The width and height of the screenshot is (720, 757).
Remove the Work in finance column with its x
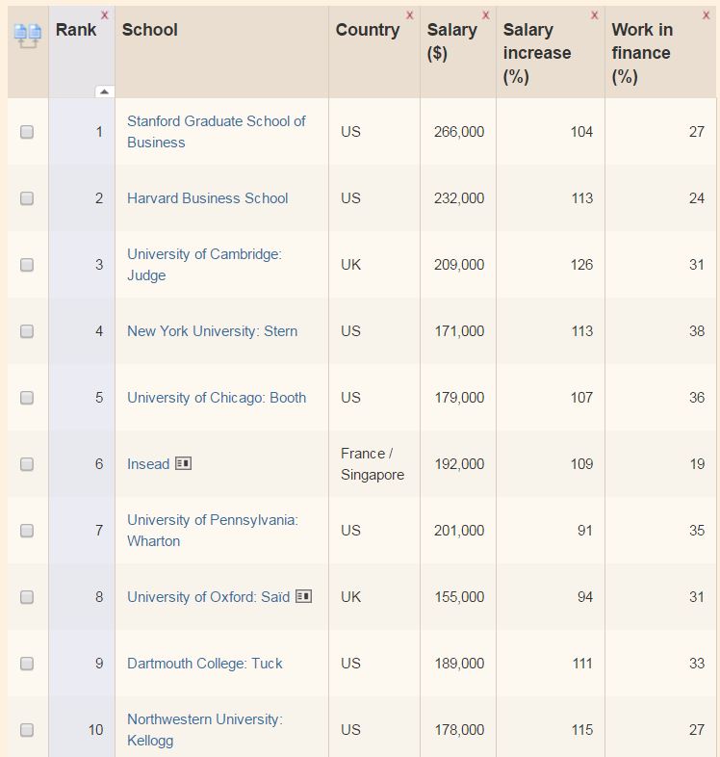pyautogui.click(x=706, y=15)
